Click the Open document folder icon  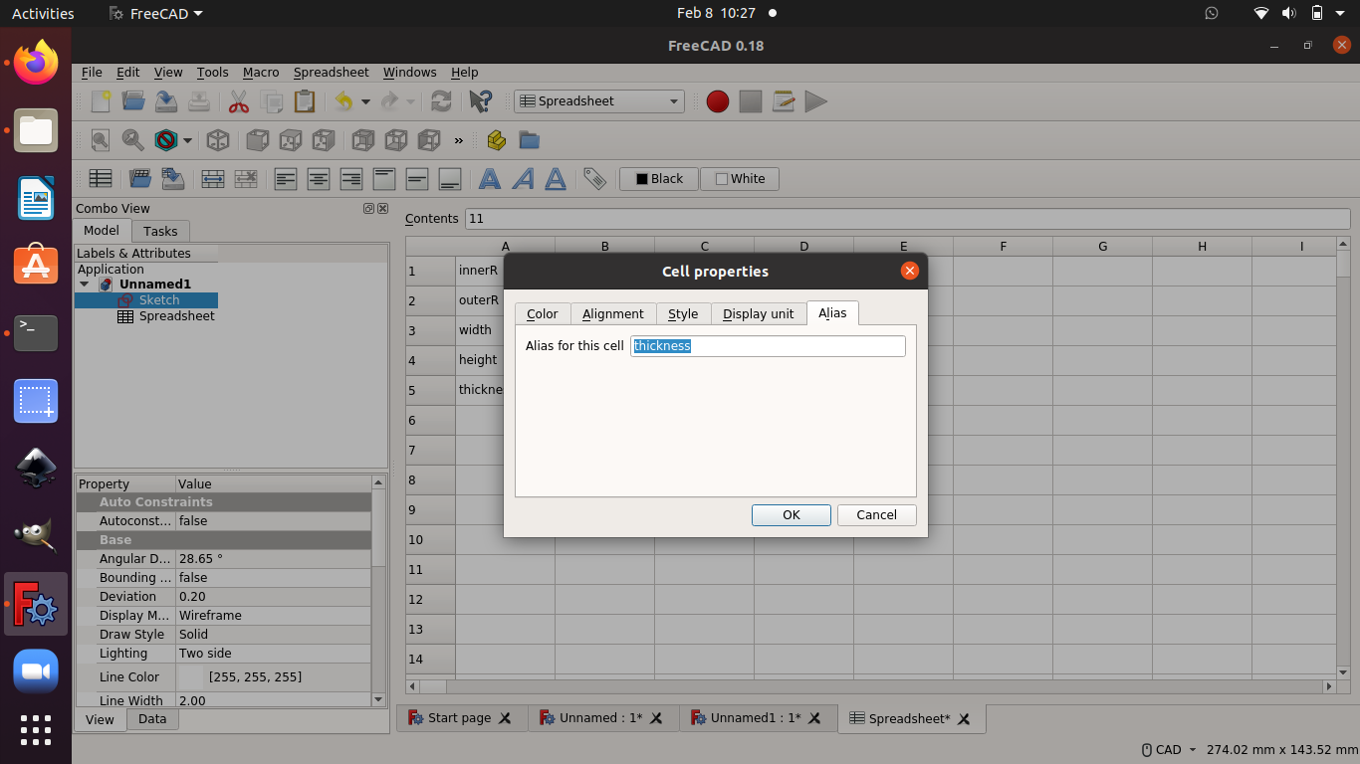pyautogui.click(x=133, y=101)
